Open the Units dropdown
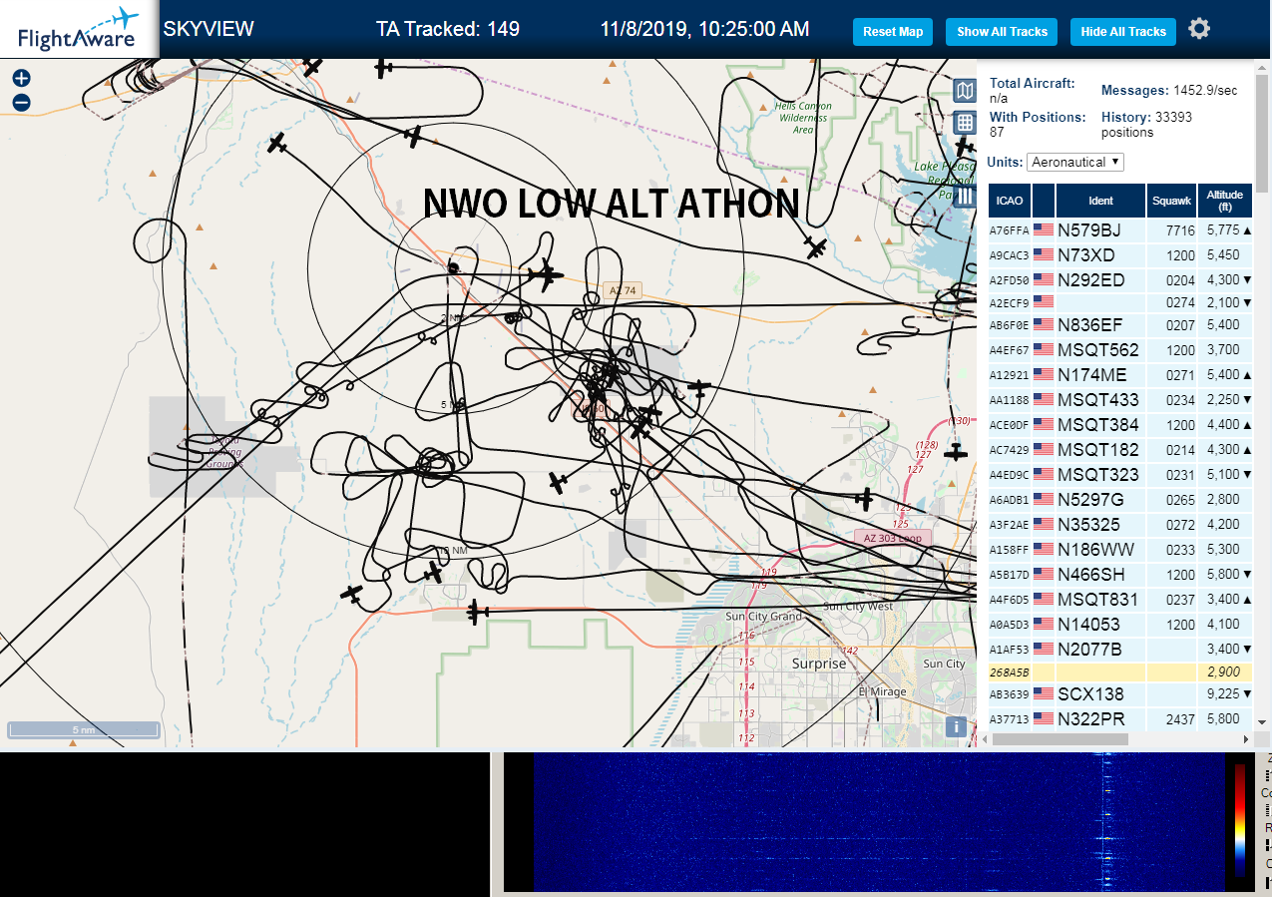The image size is (1272, 897). tap(1075, 162)
